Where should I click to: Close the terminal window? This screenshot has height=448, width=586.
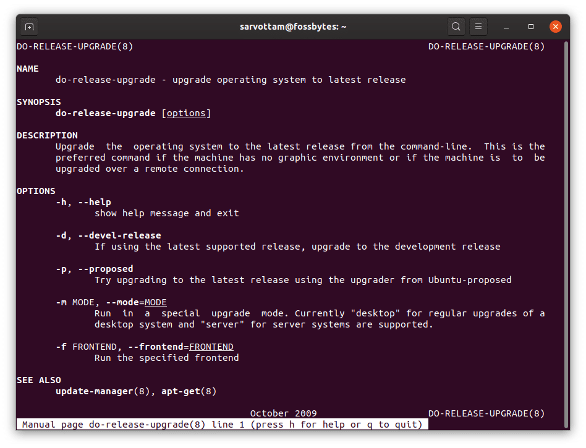click(x=555, y=27)
